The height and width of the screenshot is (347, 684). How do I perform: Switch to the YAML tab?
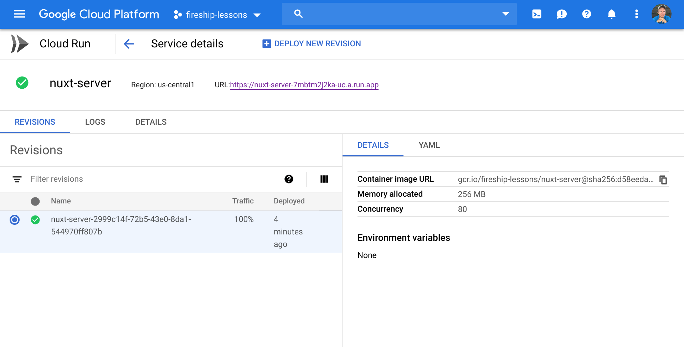coord(429,145)
